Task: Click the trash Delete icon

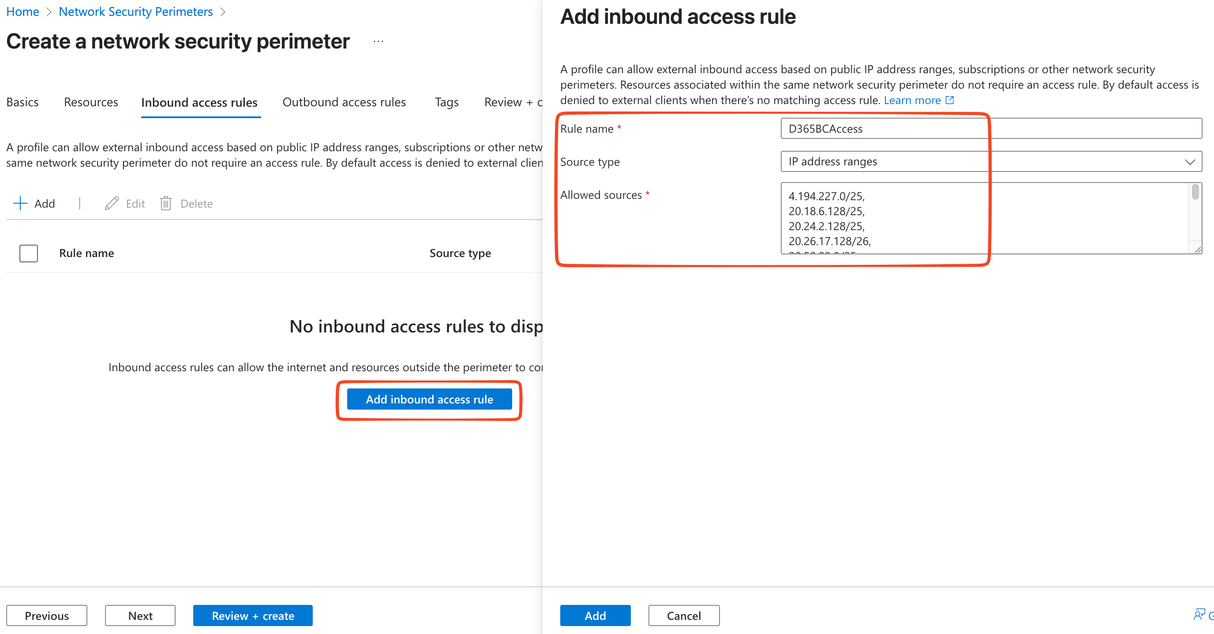Action: coord(166,204)
